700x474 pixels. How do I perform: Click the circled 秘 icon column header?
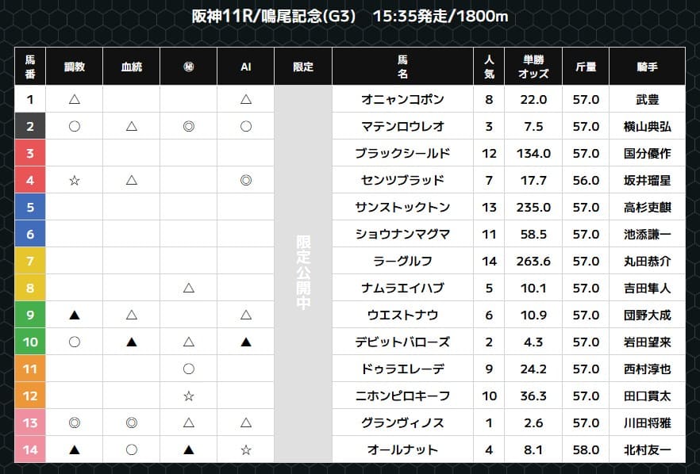189,67
